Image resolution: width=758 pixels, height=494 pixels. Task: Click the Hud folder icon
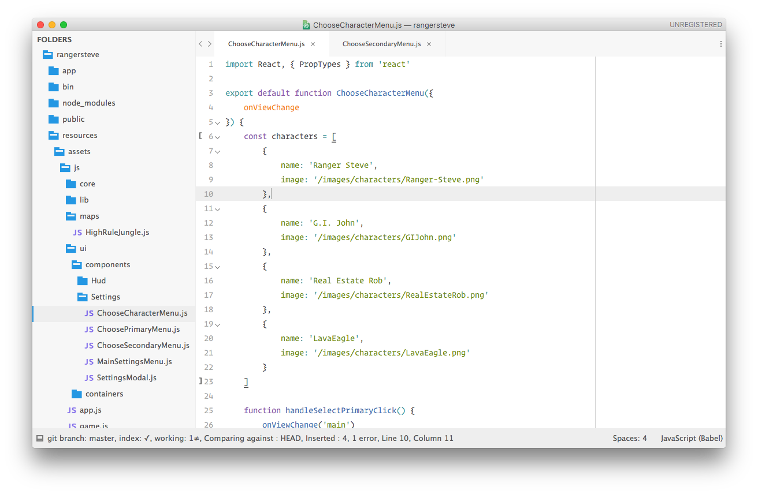click(x=82, y=281)
